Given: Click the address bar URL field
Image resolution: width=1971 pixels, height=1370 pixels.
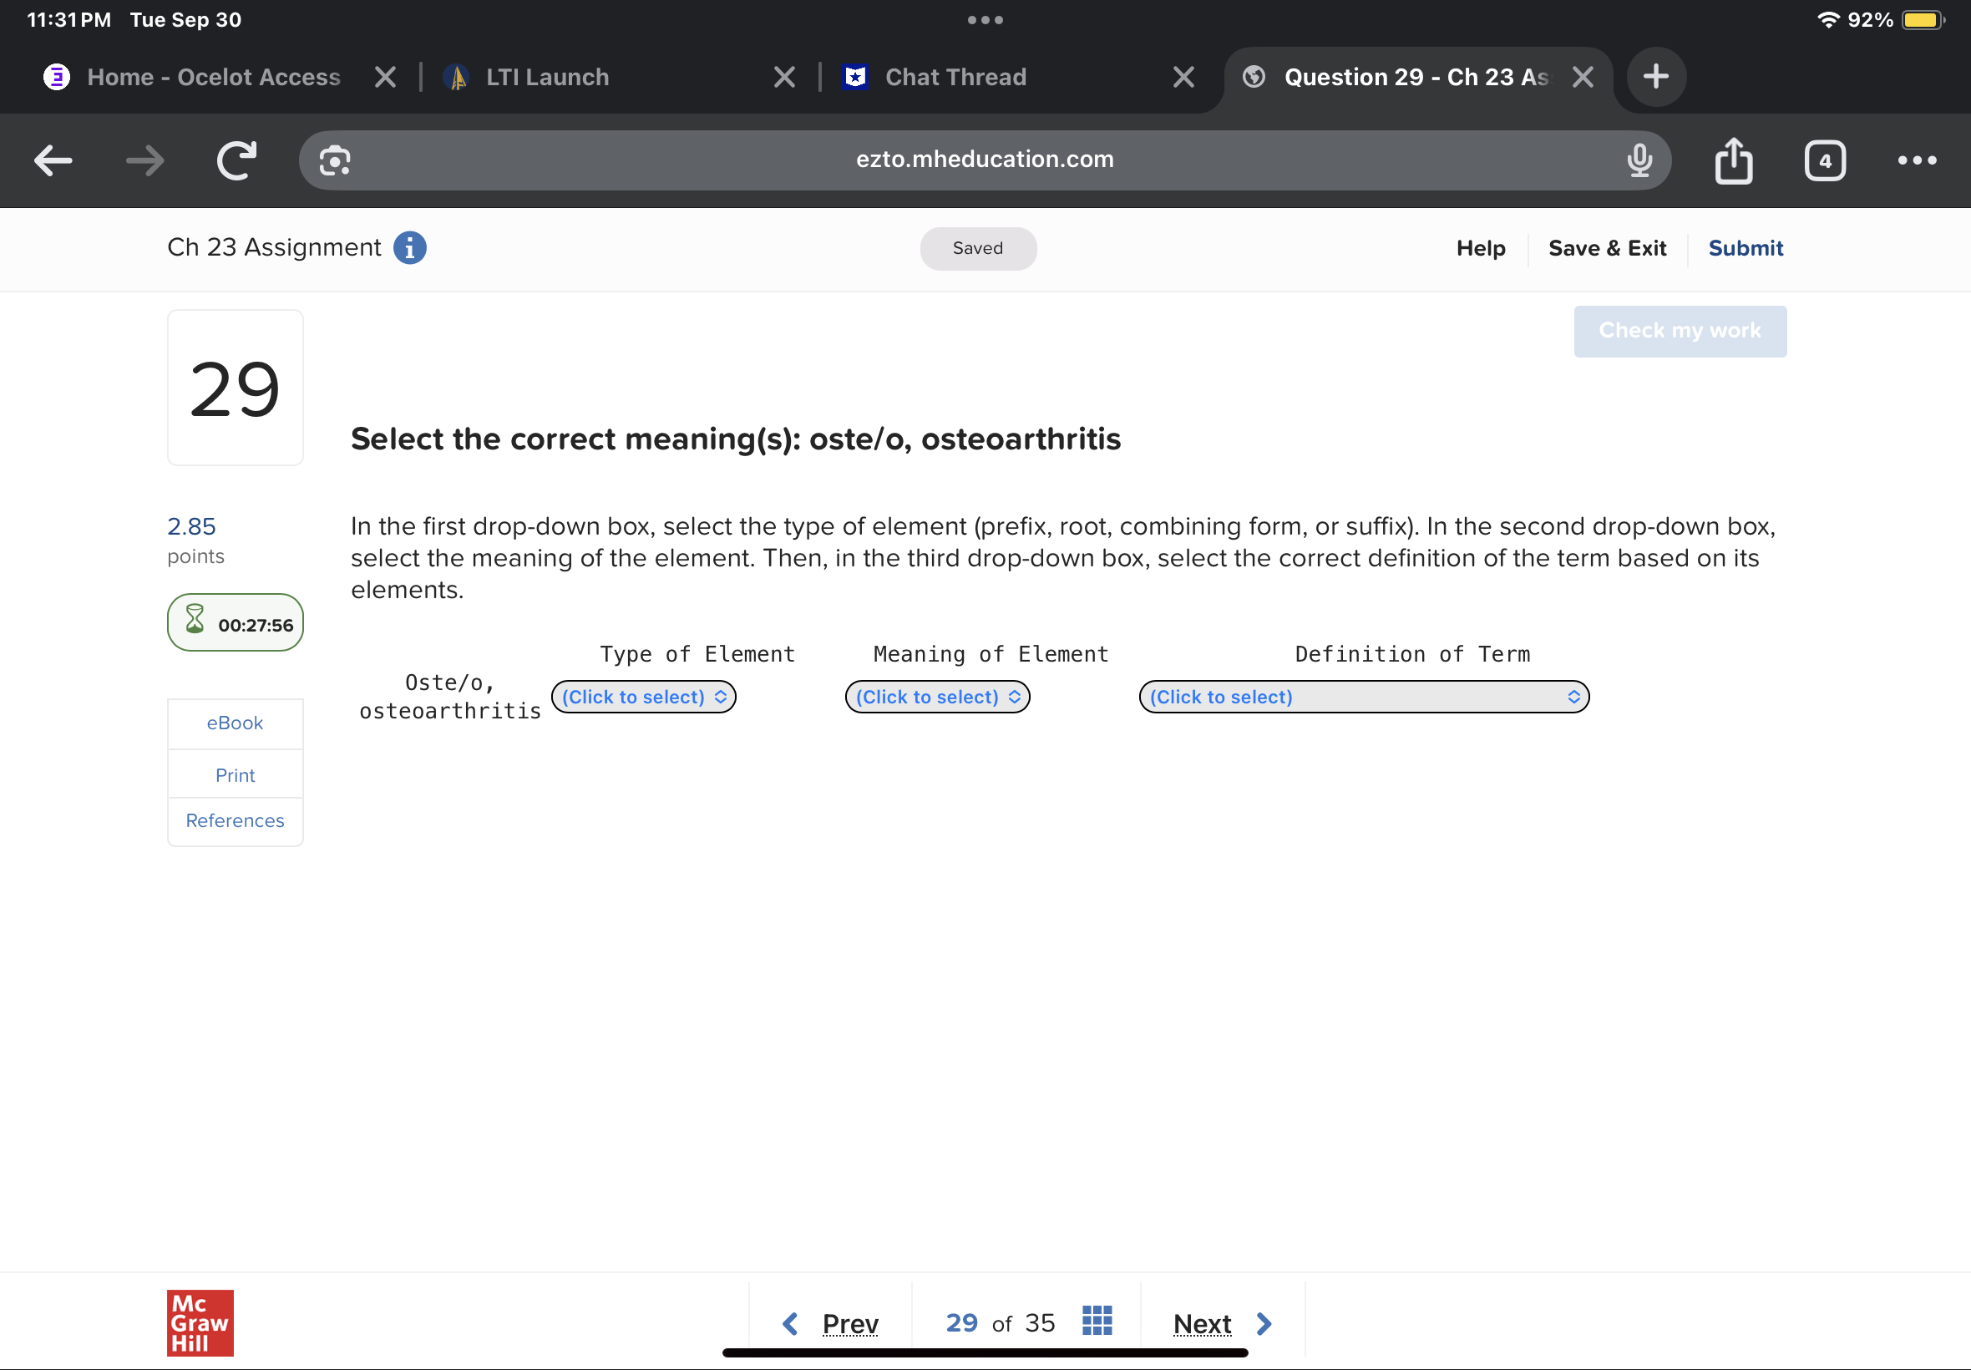Looking at the screenshot, I should tap(984, 160).
